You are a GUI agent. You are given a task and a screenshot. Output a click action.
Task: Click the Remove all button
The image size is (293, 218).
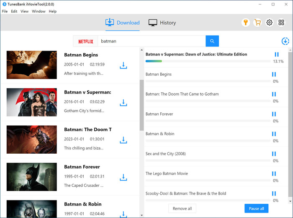[x=182, y=208]
